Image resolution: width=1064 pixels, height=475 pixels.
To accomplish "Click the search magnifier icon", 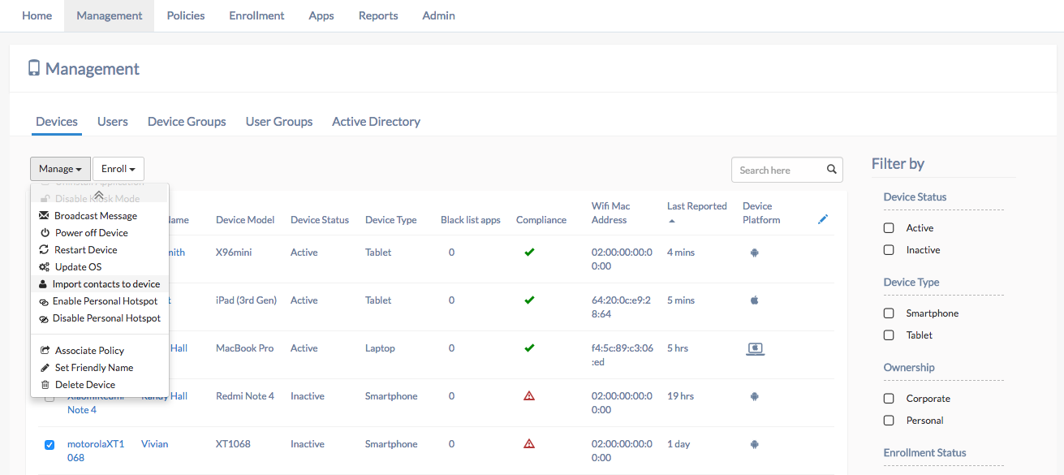I will (832, 170).
